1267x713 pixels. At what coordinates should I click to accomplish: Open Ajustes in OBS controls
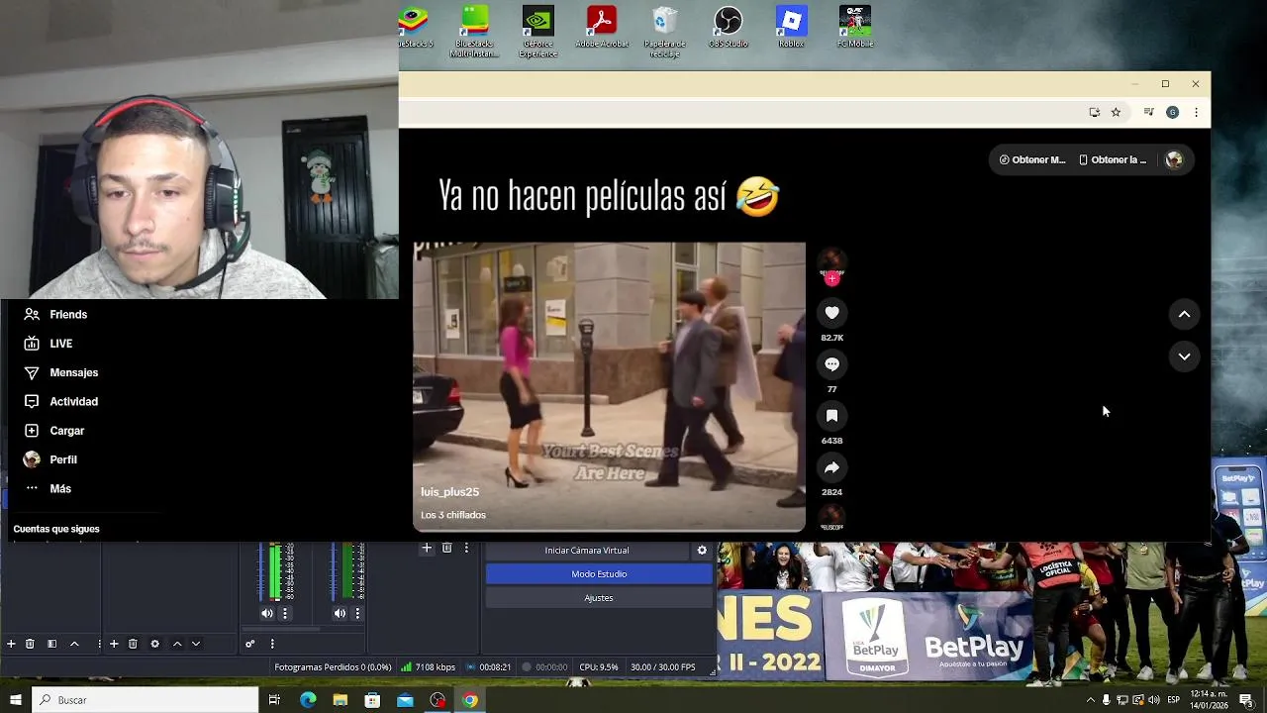(x=599, y=598)
